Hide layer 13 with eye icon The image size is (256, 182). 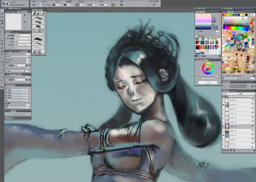click(x=223, y=105)
